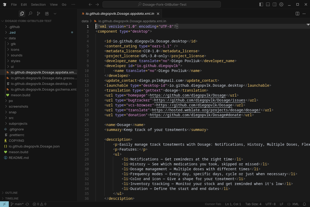The height and width of the screenshot is (207, 310).
Task: Click the sync changes icon next to main*
Action: point(27,204)
